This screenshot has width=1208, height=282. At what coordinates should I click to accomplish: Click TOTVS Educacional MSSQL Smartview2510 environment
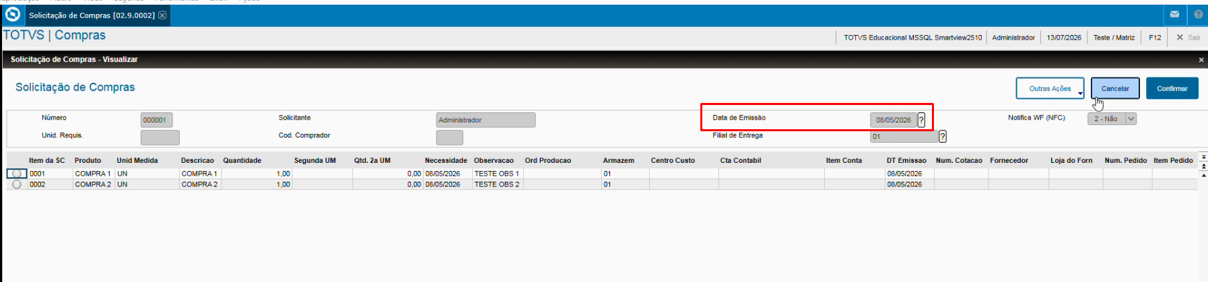913,38
